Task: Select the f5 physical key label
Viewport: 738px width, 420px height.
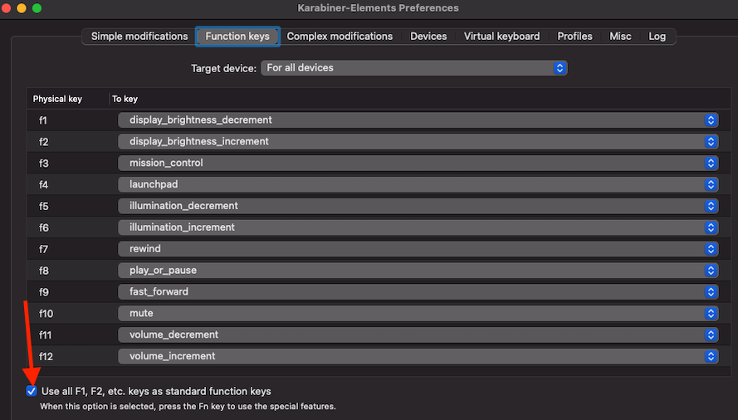Action: tap(43, 206)
